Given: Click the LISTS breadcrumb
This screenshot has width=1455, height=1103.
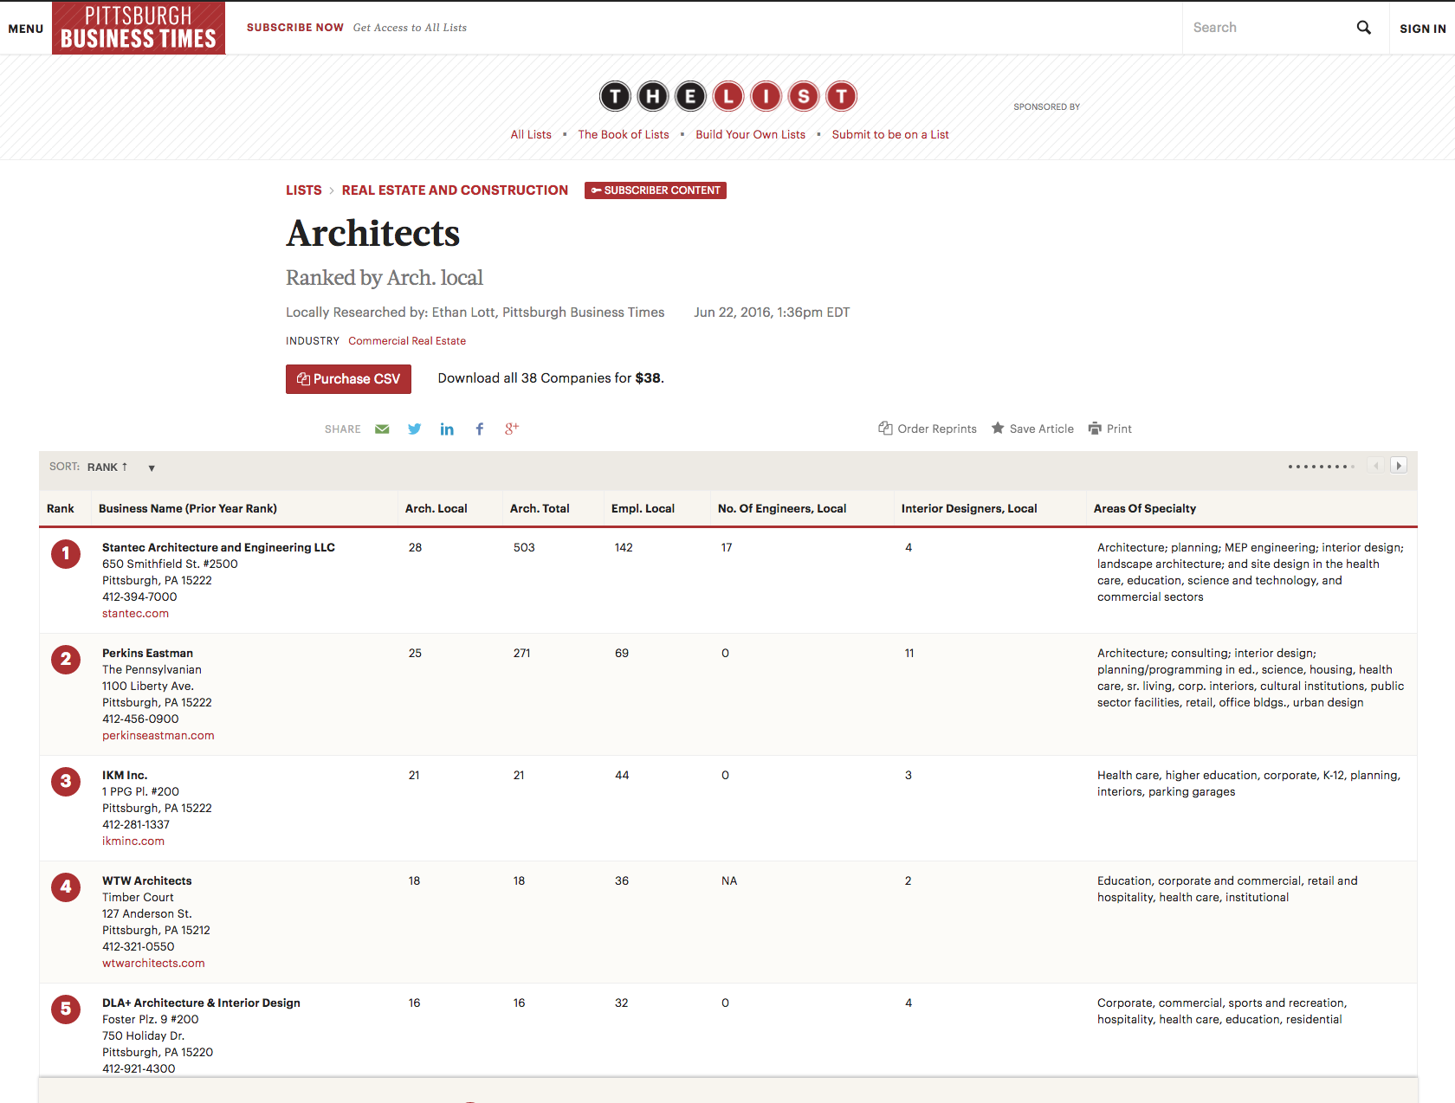Looking at the screenshot, I should pos(304,190).
